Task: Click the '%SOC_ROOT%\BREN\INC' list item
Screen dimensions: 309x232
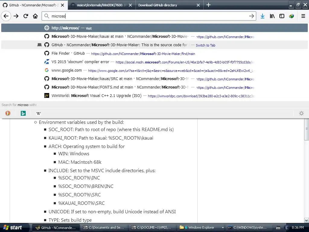Action: coord(86,186)
